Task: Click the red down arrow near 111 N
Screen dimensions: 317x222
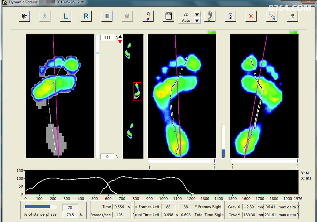Action: 120,41
